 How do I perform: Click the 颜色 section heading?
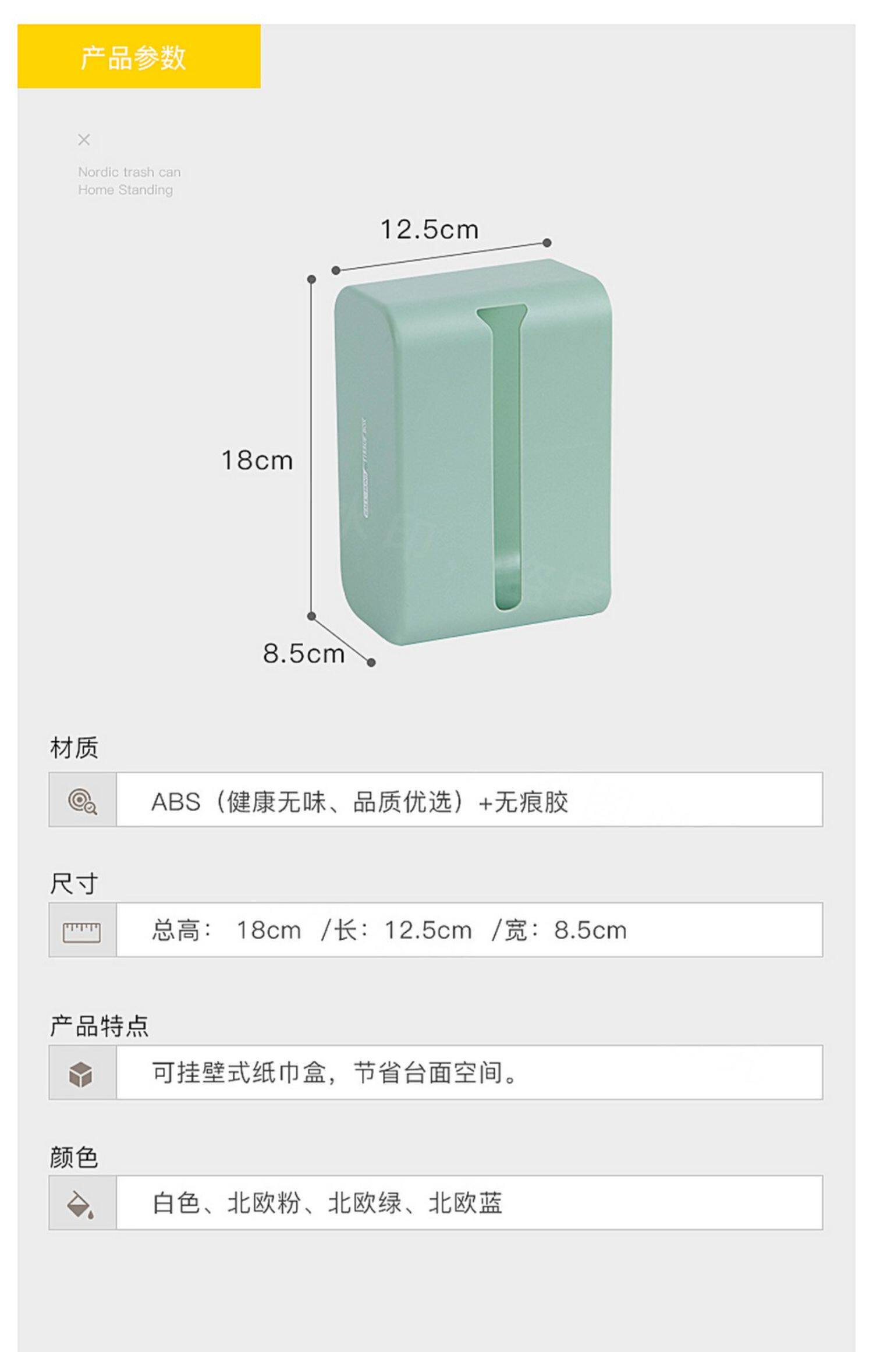click(74, 1156)
